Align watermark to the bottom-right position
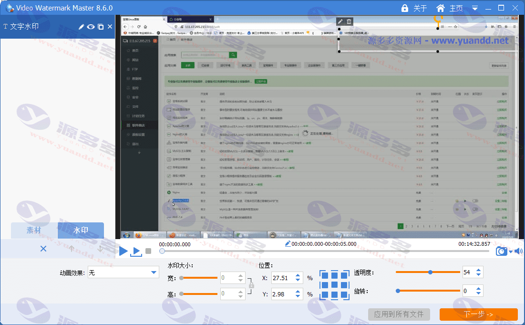Viewport: 525px width, 325px height. coord(345,295)
